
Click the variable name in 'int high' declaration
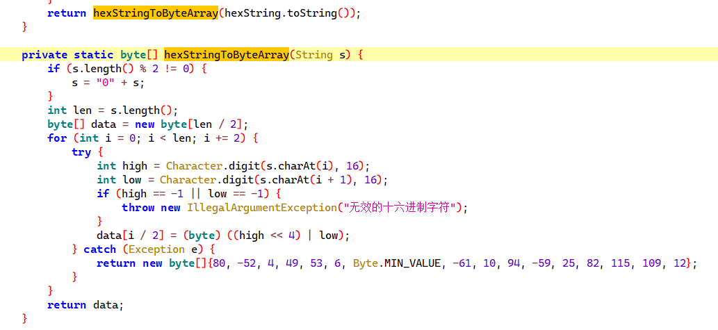click(134, 165)
